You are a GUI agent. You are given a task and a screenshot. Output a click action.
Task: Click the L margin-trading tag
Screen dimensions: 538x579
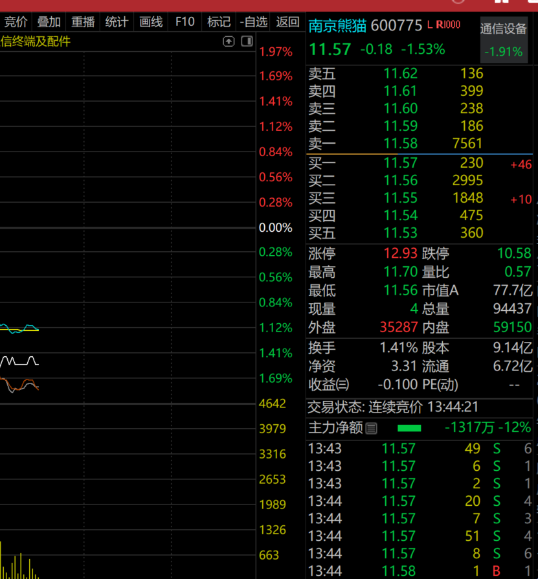(429, 25)
